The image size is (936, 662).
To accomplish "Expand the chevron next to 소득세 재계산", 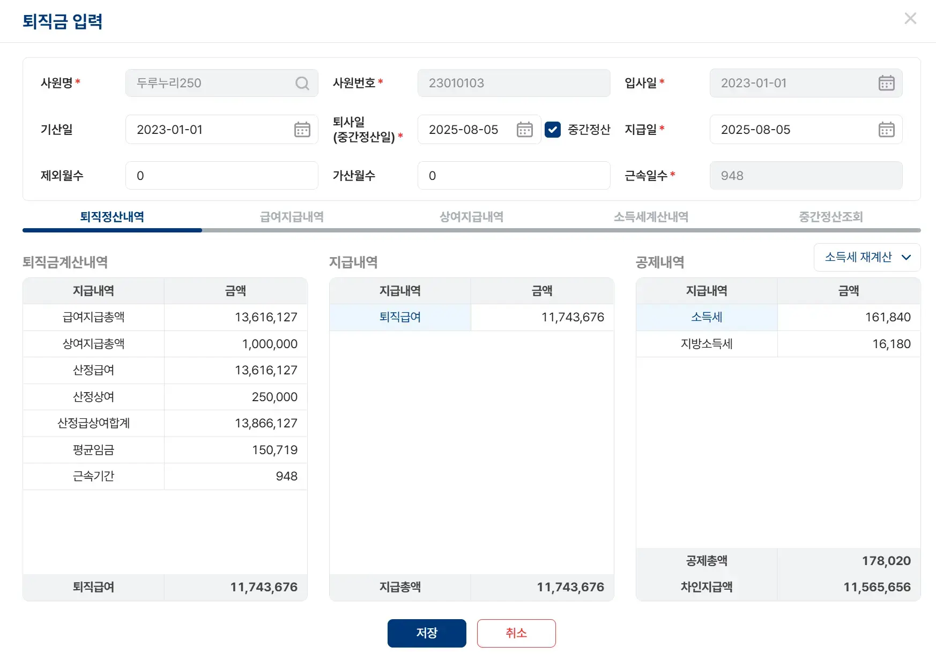I will pos(907,258).
